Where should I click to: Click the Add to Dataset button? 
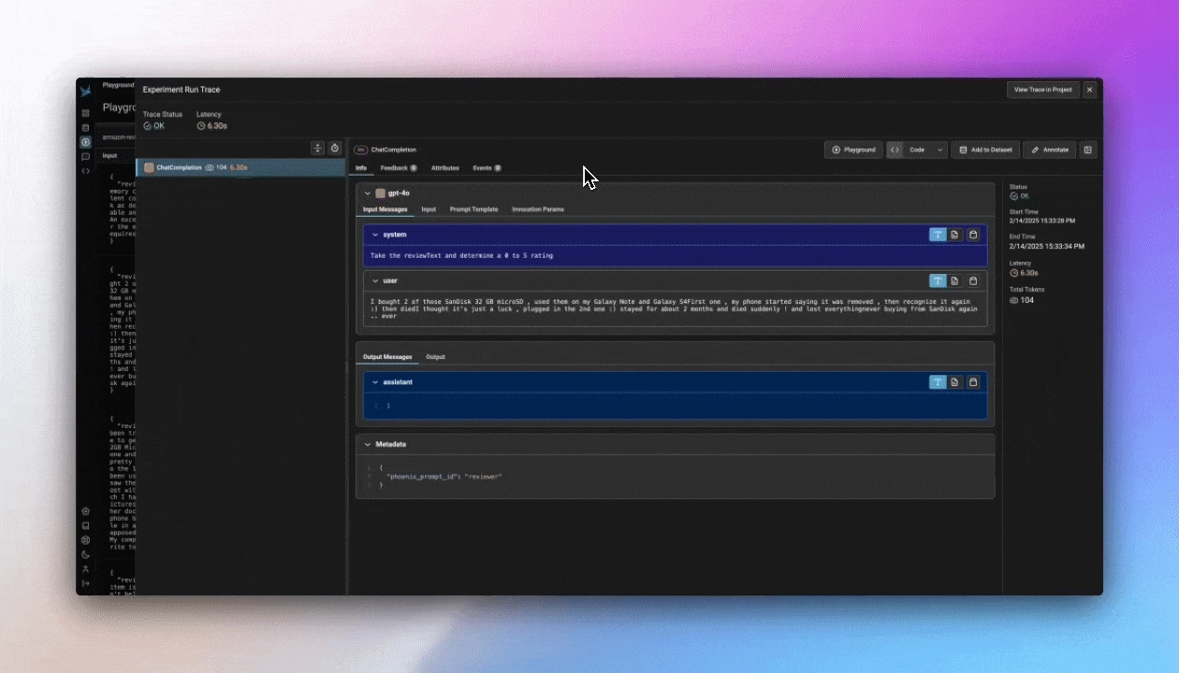(x=985, y=150)
